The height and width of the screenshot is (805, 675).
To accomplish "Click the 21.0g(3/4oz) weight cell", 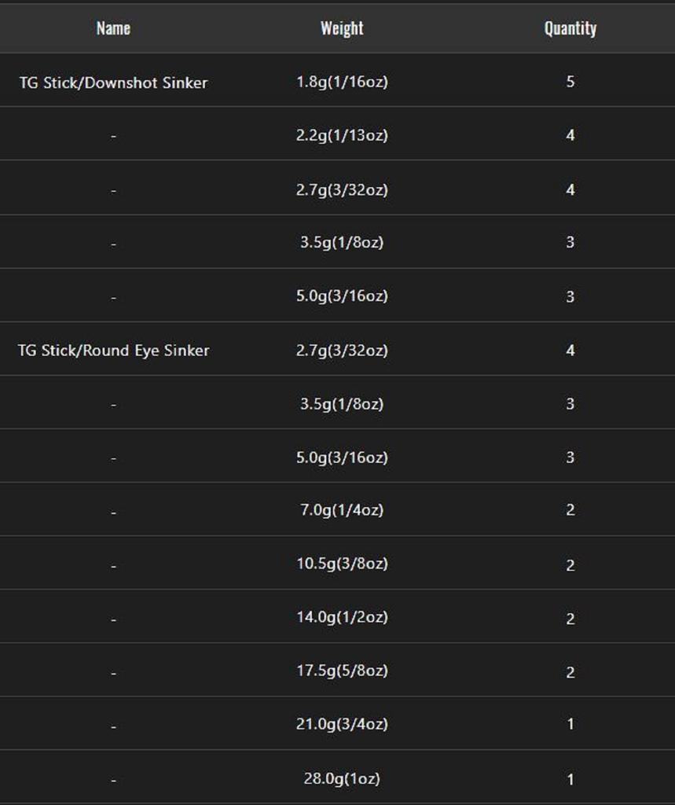I will (342, 724).
